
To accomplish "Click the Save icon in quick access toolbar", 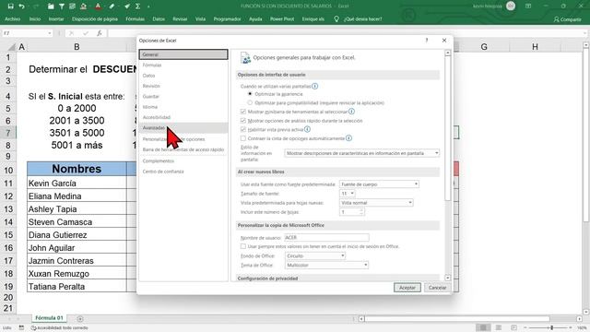I will [10, 6].
